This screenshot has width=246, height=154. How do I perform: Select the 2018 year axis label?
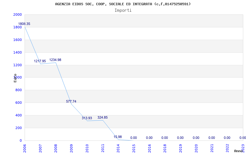click(x=165, y=148)
